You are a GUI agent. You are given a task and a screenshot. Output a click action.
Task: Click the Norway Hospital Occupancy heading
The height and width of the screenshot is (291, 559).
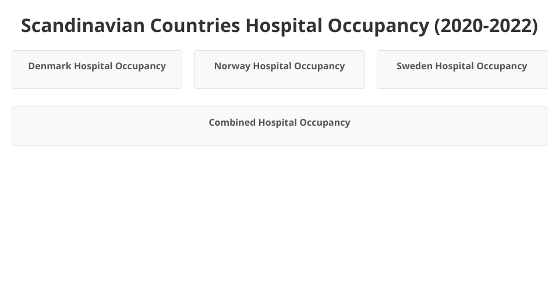point(279,66)
